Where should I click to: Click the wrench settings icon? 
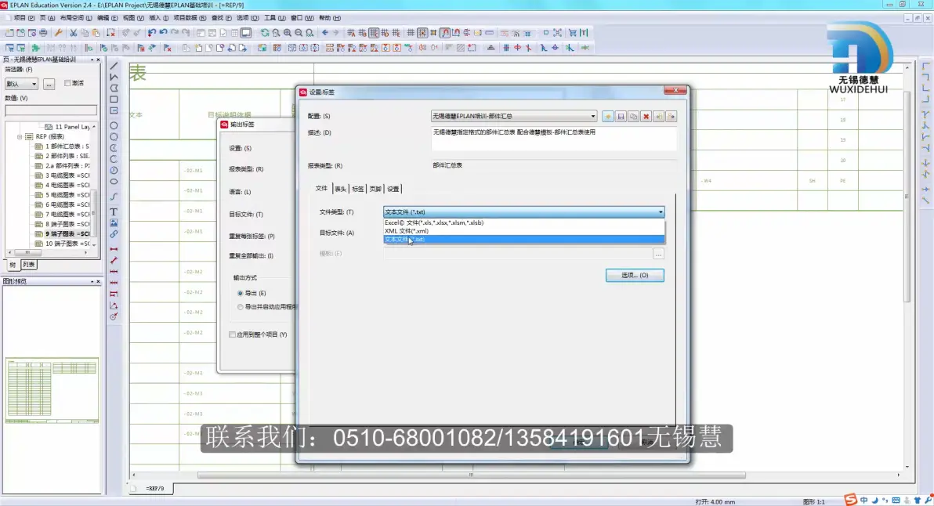(x=58, y=34)
